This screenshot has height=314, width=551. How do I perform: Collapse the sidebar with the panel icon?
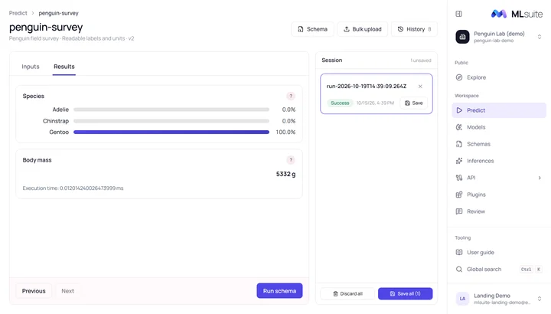[x=458, y=14]
